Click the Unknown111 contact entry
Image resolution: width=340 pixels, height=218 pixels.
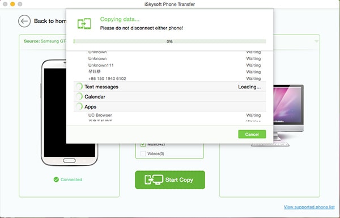click(x=101, y=65)
